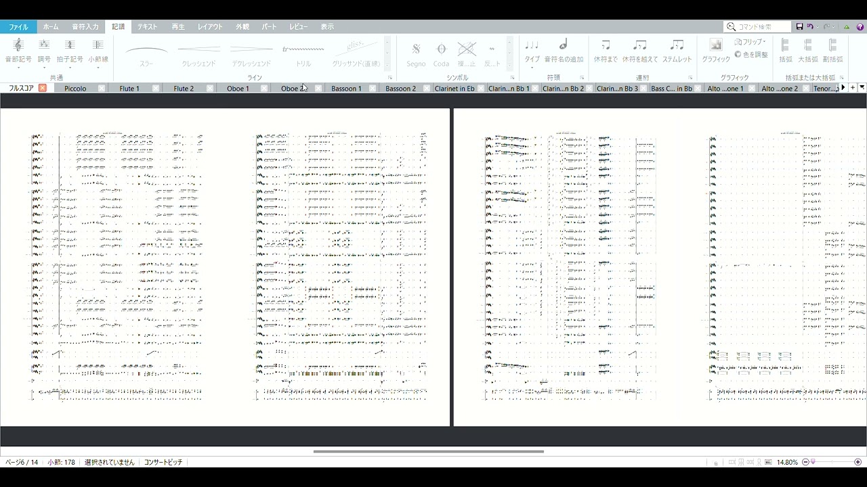The height and width of the screenshot is (487, 867).
Task: Open the 音部記号 (clef) gallery
Action: click(x=18, y=51)
